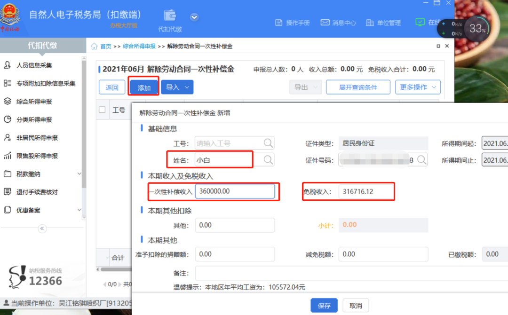Open 人员信息采集 from the sidebar icon

(7, 65)
